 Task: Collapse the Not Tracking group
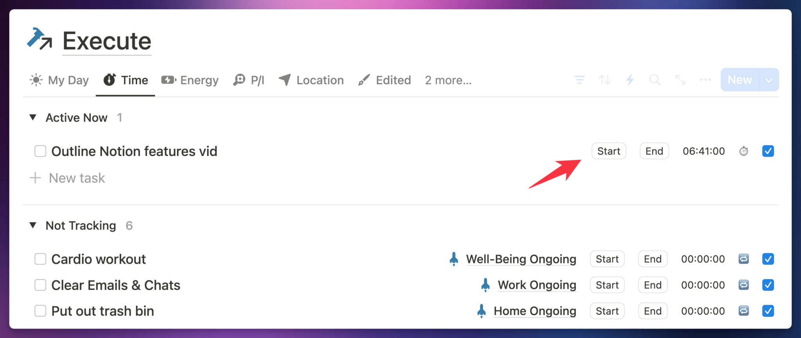(33, 225)
